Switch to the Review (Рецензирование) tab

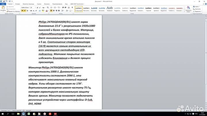click(57, 4)
